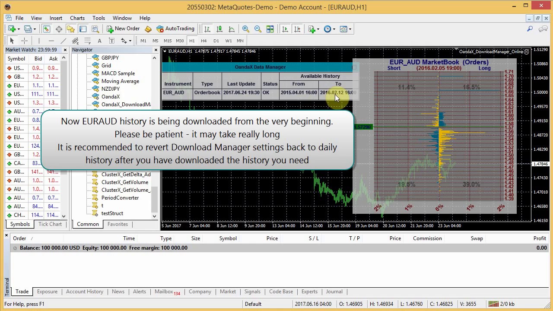Click the search magnifier icon
Viewport: 553px width, 311px height.
tap(530, 29)
